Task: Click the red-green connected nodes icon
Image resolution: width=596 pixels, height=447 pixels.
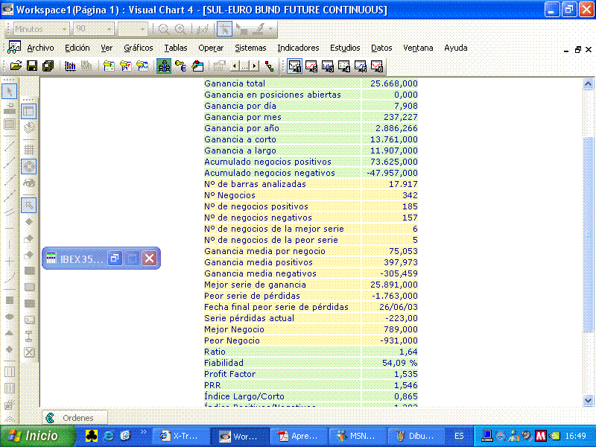Action: [x=270, y=66]
